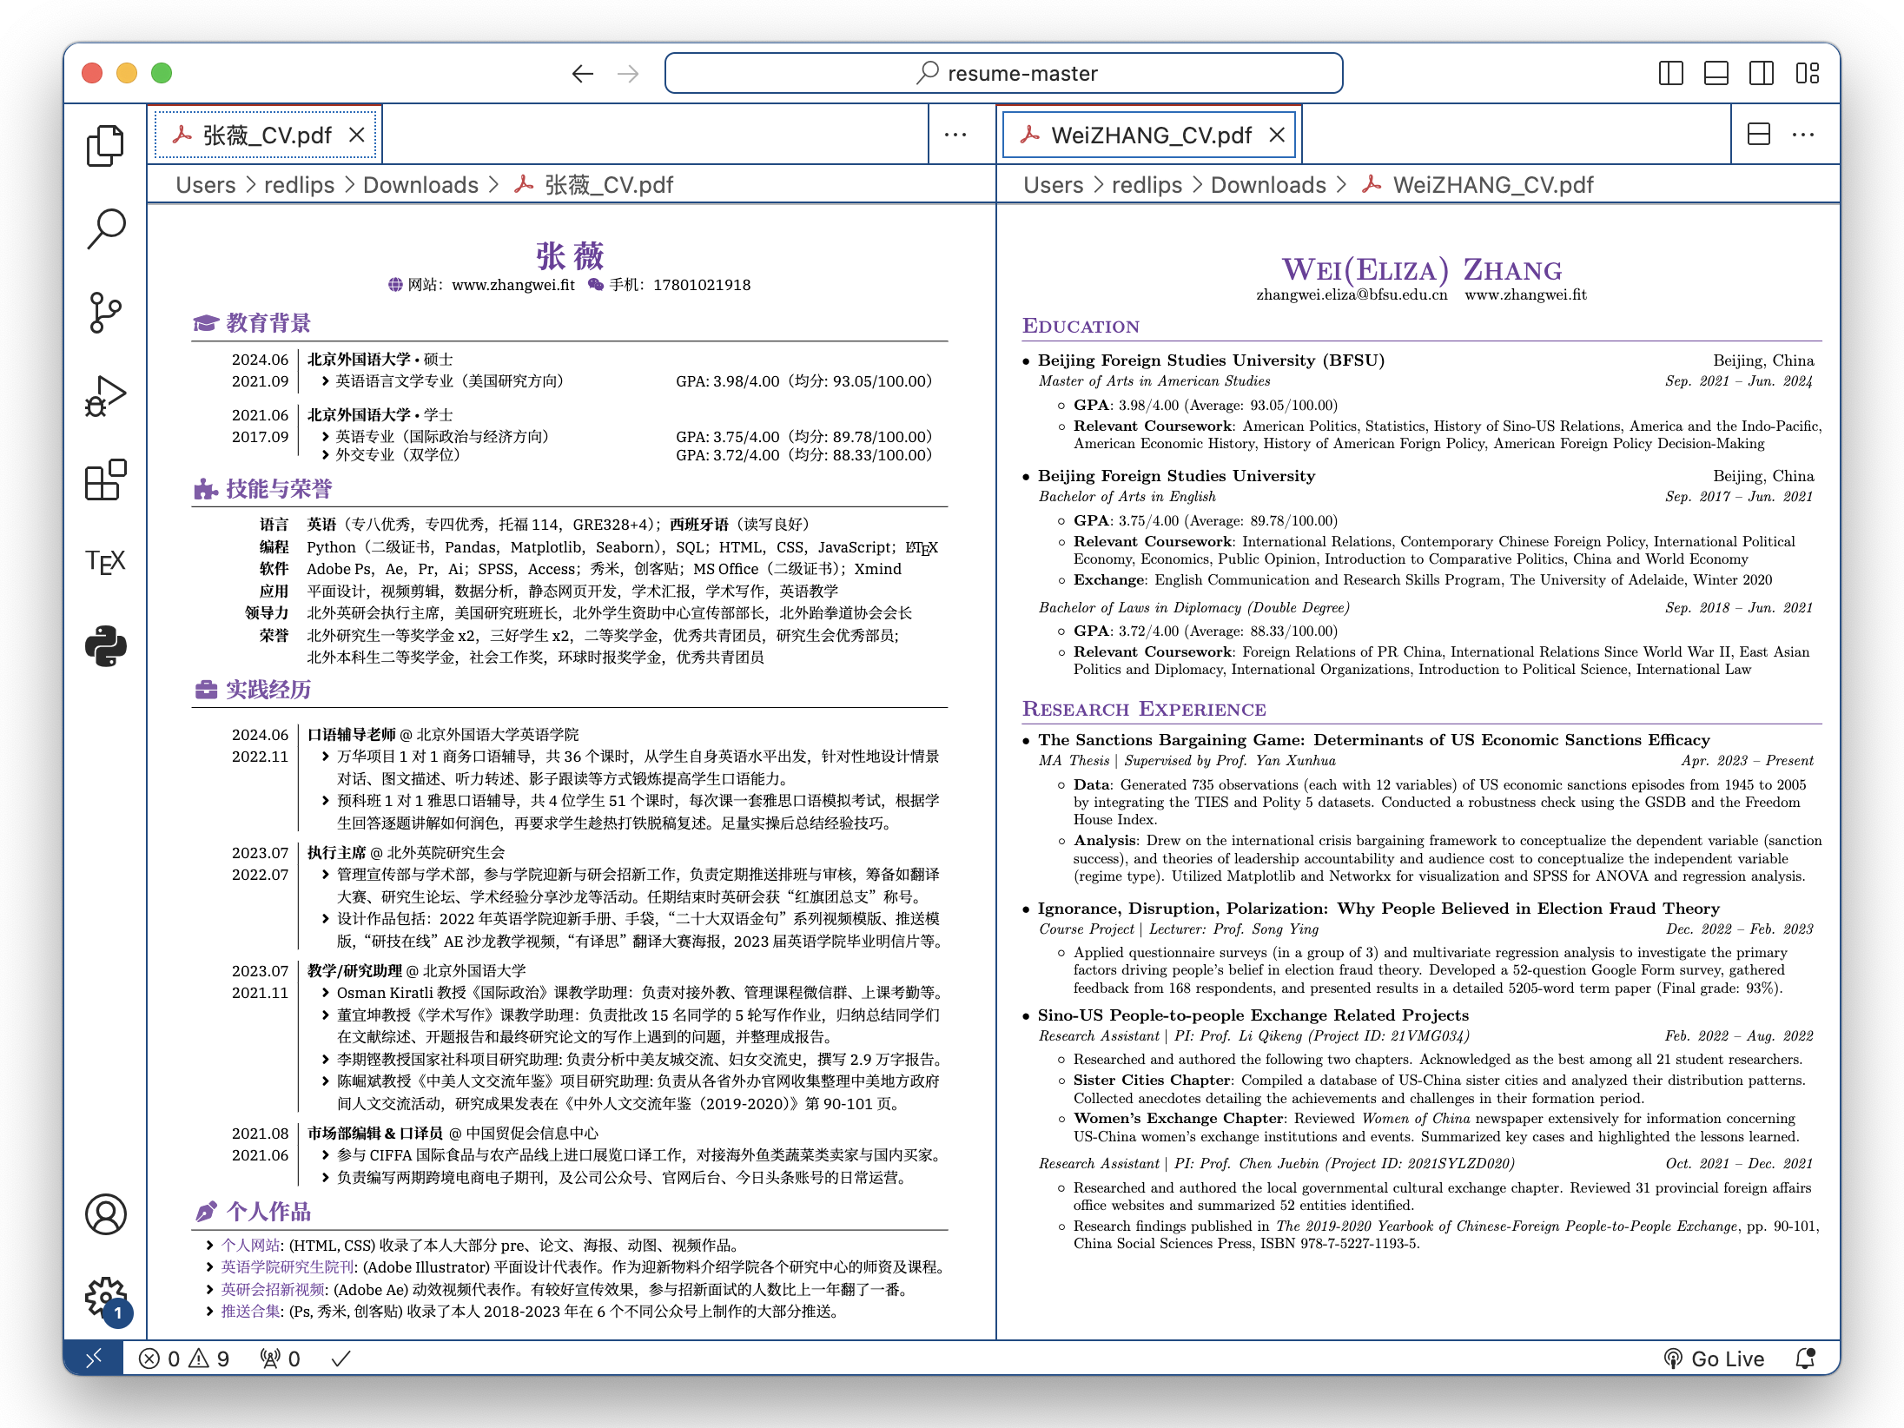1904x1428 pixels.
Task: Open the notifications bell
Action: 1805,1359
